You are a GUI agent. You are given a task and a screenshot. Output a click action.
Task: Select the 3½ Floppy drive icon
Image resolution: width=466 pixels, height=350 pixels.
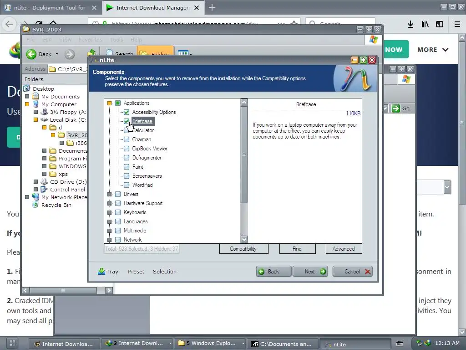click(x=44, y=112)
